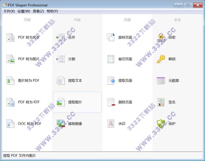Image resolution: width=205 pixels, height=161 pixels.
Task: Click the PDF Shaper title bar app icon
Action: (5, 5)
